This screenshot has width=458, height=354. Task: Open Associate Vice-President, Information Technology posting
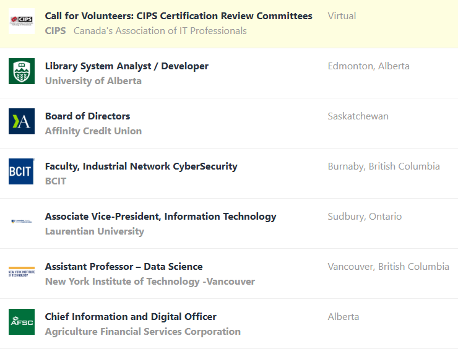click(x=160, y=217)
